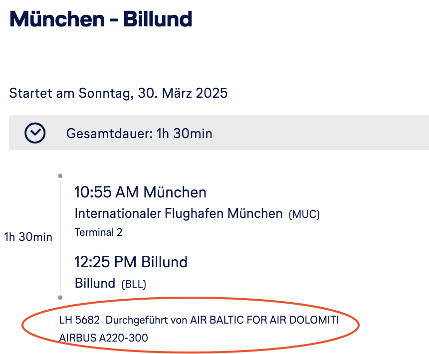429x354 pixels.
Task: Select the München - Billund page heading
Action: click(101, 19)
